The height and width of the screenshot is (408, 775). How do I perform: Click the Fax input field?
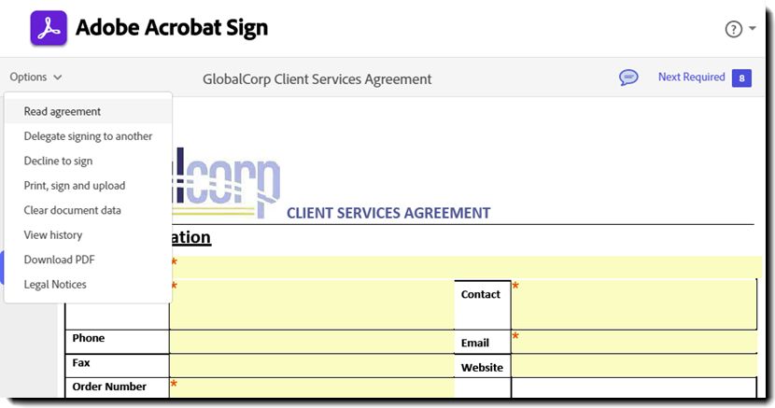(x=311, y=365)
